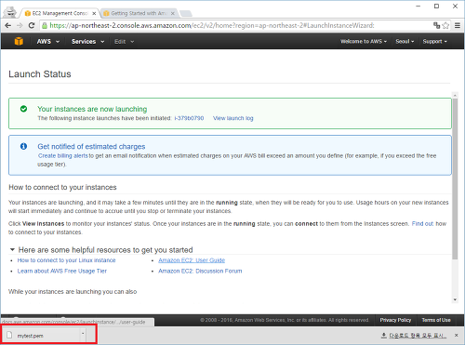
Task: Open the downloaded mytest.pem file
Action: (44, 335)
